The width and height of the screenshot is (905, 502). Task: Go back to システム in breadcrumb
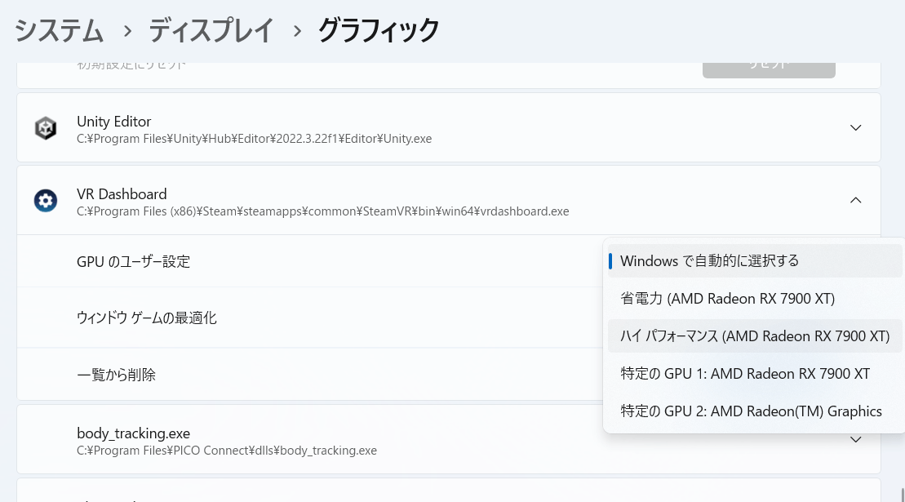click(60, 31)
